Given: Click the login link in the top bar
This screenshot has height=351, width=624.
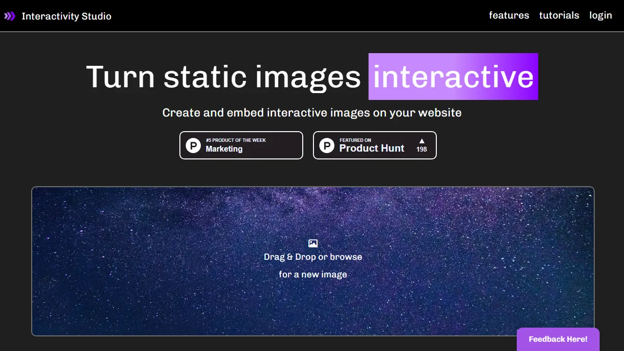Looking at the screenshot, I should pyautogui.click(x=601, y=16).
